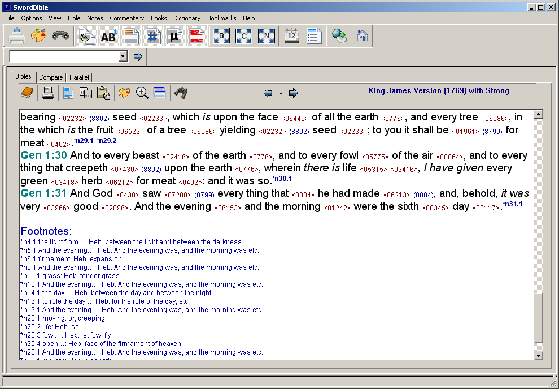
Task: Click the binoculars icon in Bibles toolbar
Action: pos(181,93)
